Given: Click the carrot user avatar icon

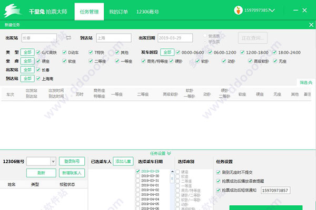Looking at the screenshot, I should point(238,10).
